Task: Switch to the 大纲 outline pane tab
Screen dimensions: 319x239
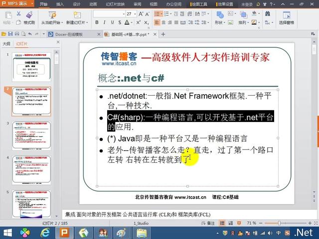Action: (6, 43)
